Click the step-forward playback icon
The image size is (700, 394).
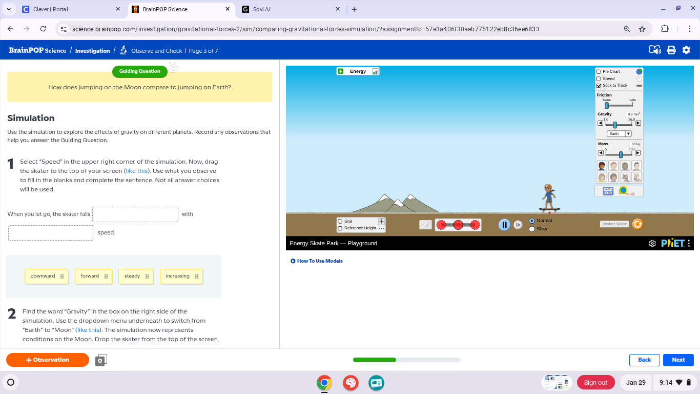tap(518, 225)
